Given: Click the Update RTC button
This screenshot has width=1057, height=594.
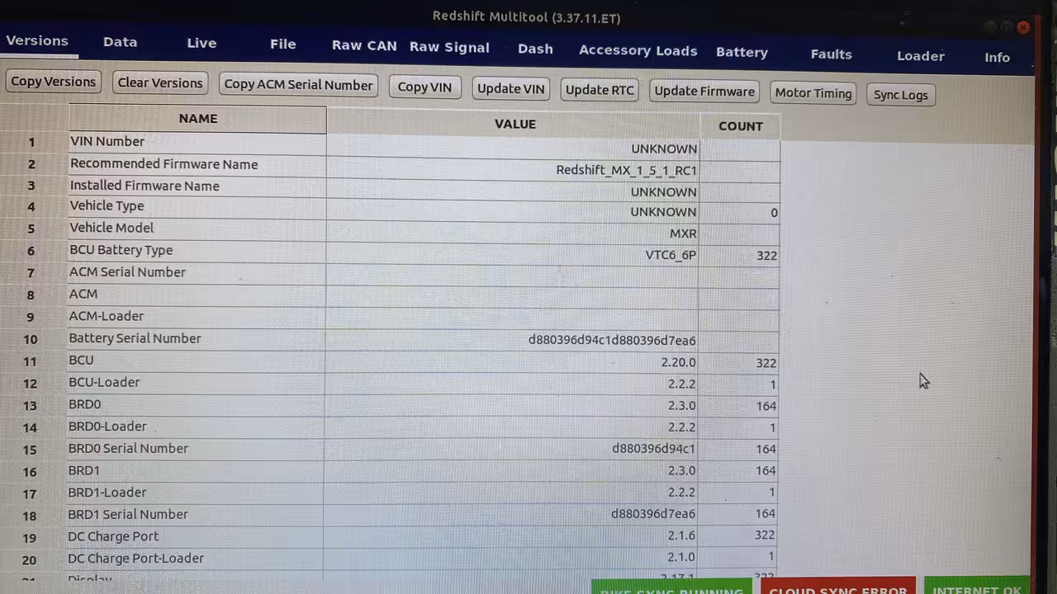Looking at the screenshot, I should pos(600,90).
